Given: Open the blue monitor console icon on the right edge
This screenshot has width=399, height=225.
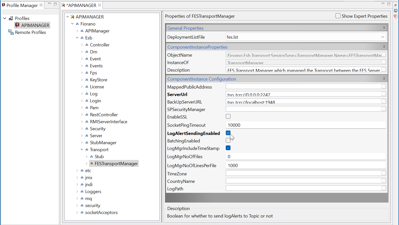Looking at the screenshot, I should pos(395,10).
